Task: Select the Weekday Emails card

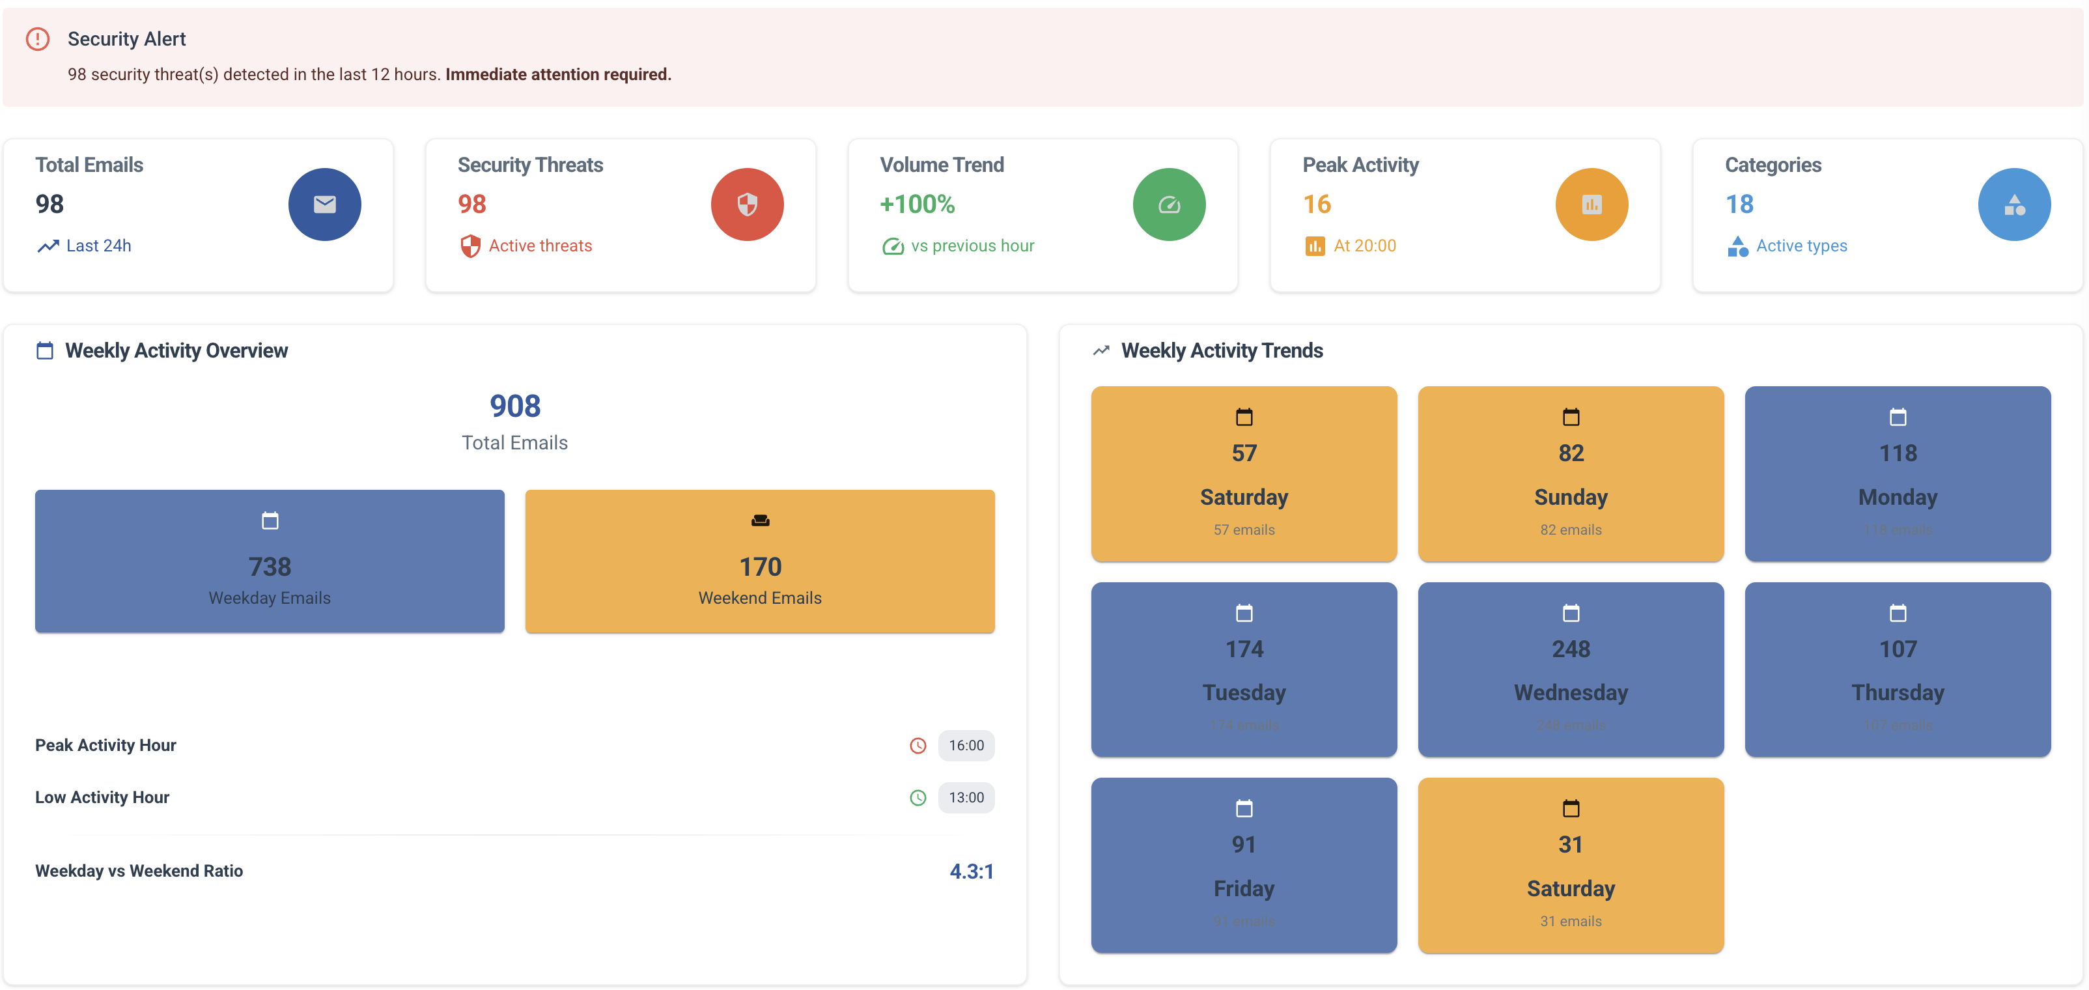Action: coord(269,560)
